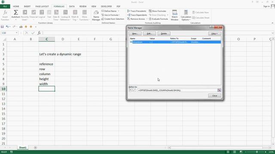Open the Error Checking dropdown
The image size is (275, 154).
point(159,15)
